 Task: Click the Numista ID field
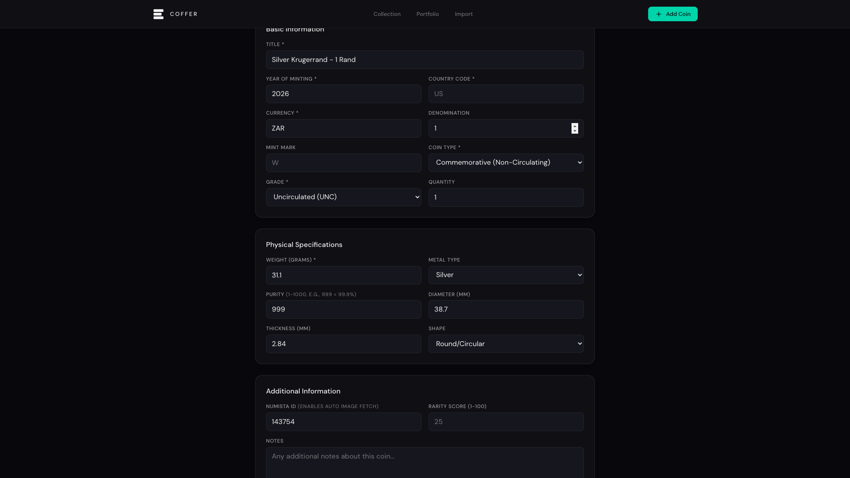(343, 422)
